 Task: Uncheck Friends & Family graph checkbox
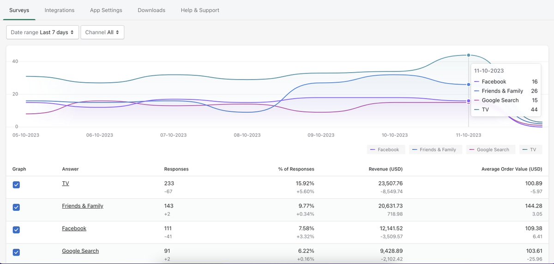pyautogui.click(x=16, y=207)
